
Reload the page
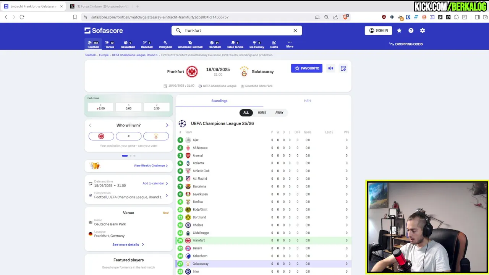22,17
